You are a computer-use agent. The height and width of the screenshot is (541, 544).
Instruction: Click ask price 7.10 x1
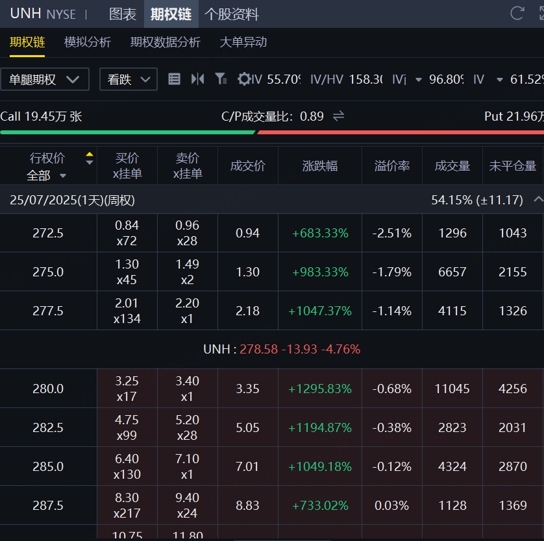pos(188,466)
